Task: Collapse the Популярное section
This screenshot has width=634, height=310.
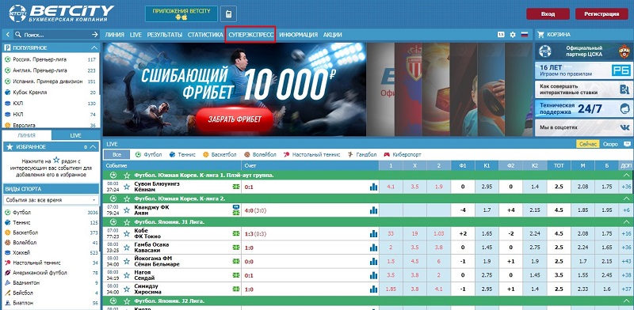Action: pos(94,47)
